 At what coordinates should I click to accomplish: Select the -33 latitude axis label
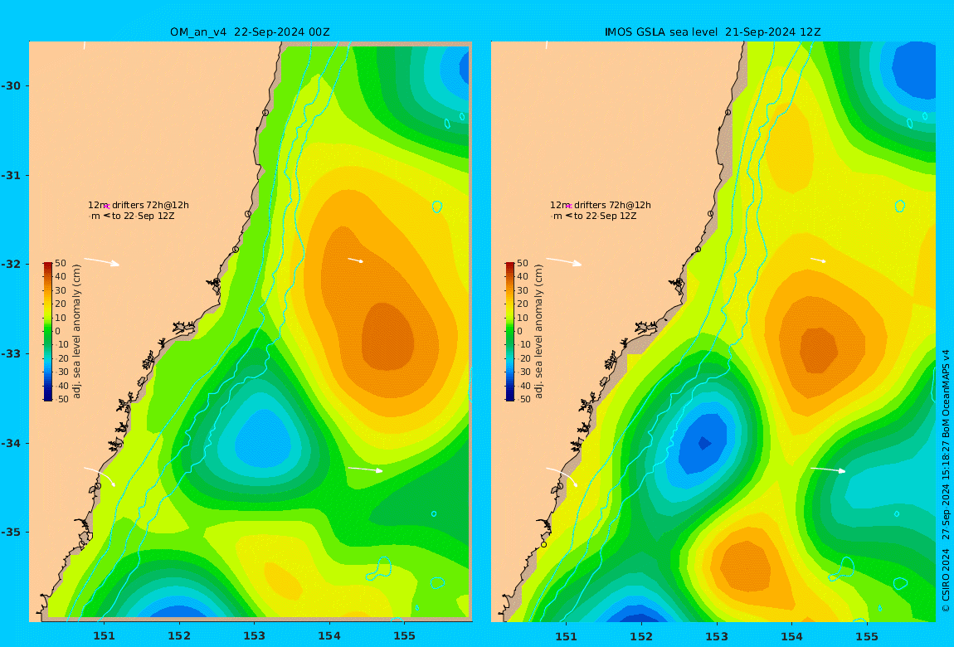click(x=10, y=353)
